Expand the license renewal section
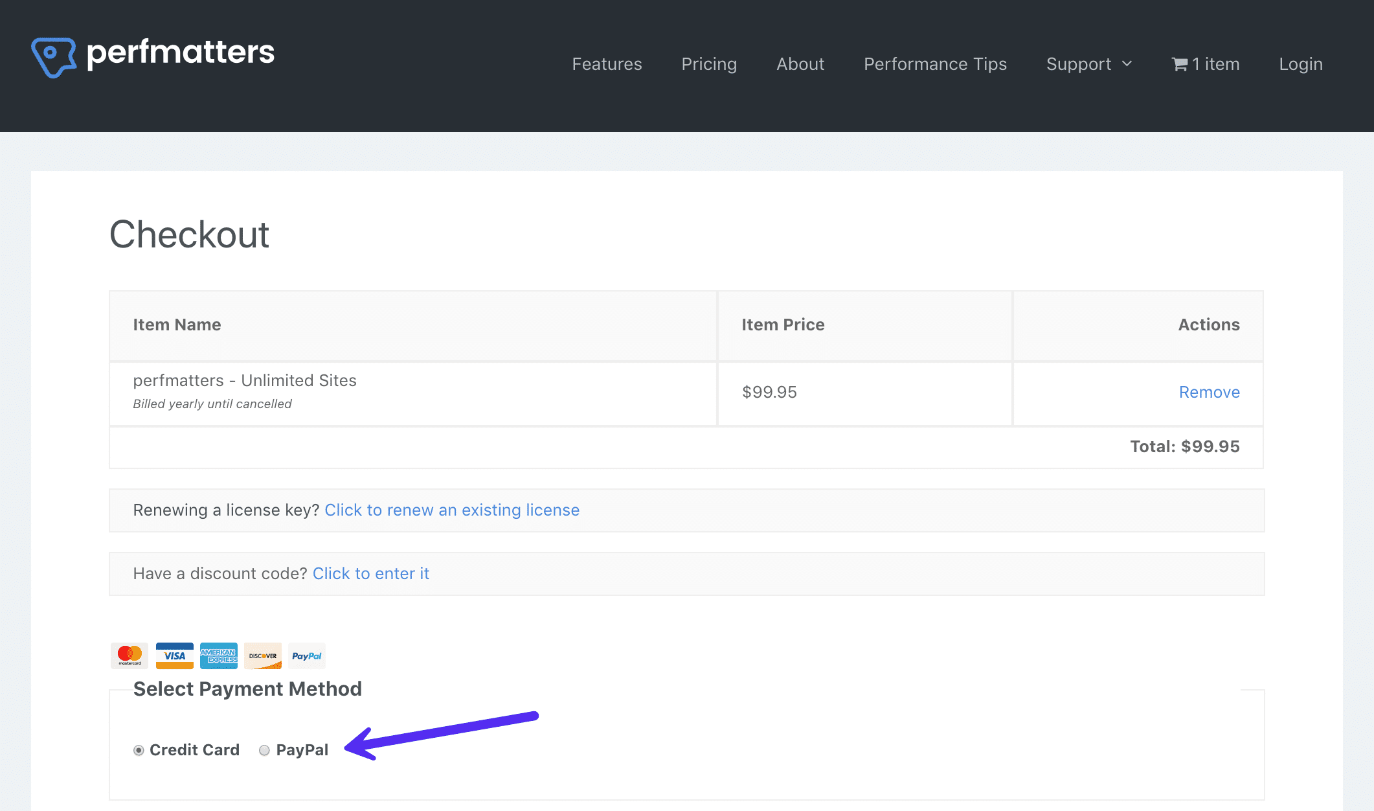 451,510
